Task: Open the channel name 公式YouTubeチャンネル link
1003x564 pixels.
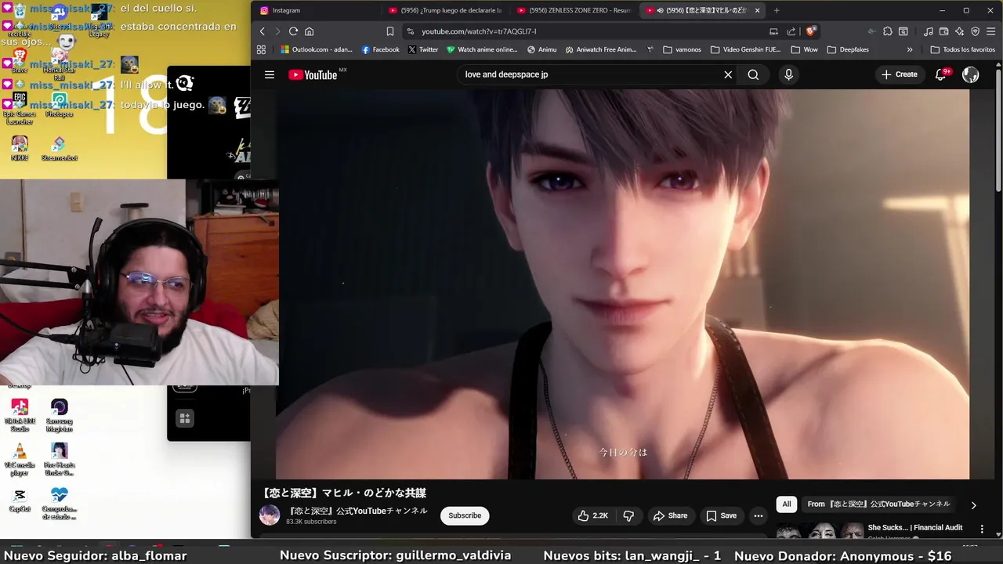Action: point(358,511)
